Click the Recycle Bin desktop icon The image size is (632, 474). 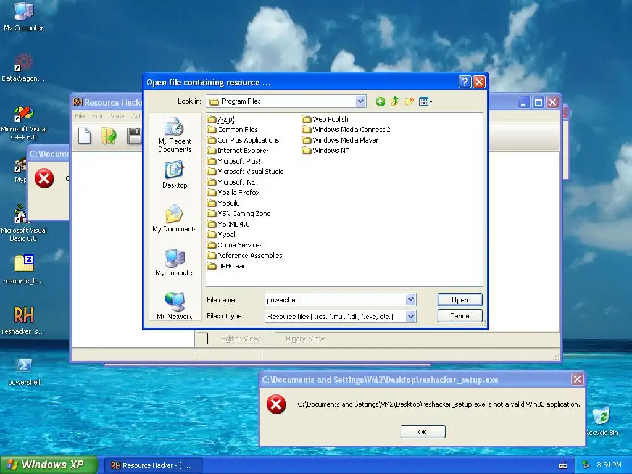click(x=602, y=422)
